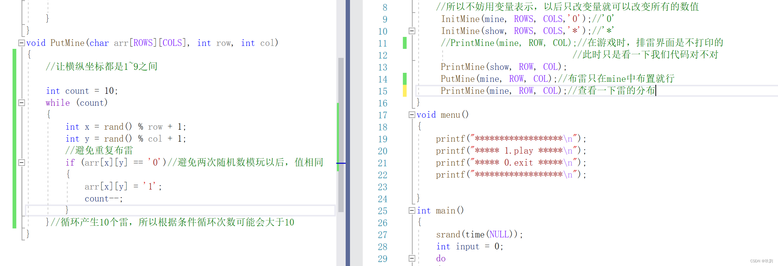This screenshot has height=266, width=778.
Task: Click the printf 0.exit menu line
Action: (x=511, y=163)
